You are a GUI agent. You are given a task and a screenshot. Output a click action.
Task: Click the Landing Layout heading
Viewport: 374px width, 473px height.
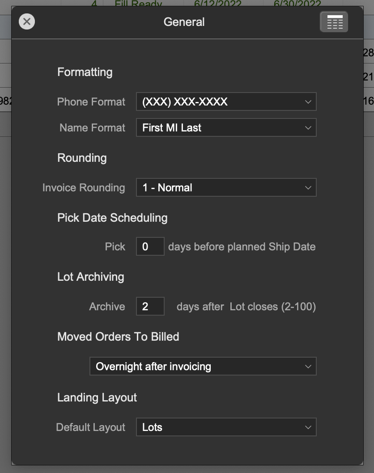coord(97,398)
